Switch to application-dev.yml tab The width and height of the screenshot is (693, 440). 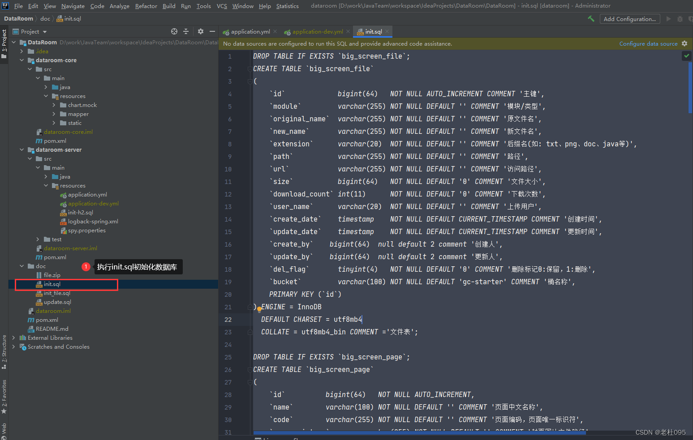tap(318, 31)
